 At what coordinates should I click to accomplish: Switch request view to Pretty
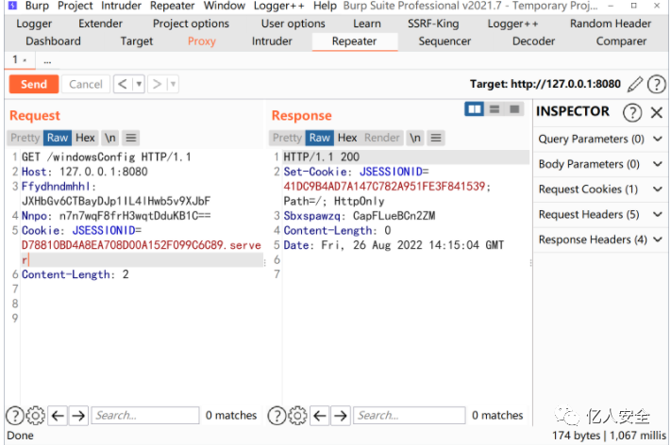pos(25,138)
